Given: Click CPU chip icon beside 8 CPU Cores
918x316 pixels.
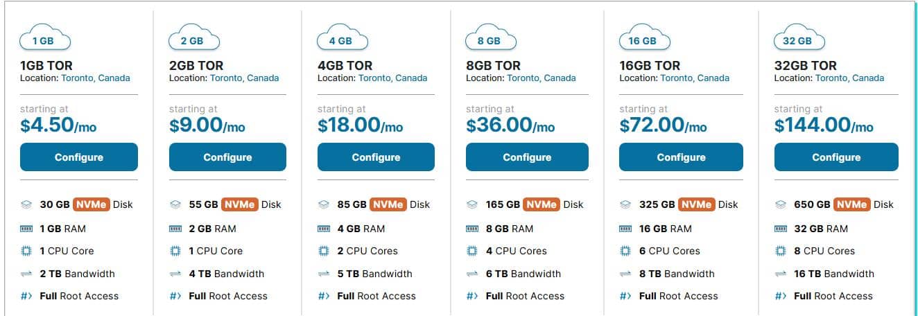Looking at the screenshot, I should pyautogui.click(x=780, y=251).
